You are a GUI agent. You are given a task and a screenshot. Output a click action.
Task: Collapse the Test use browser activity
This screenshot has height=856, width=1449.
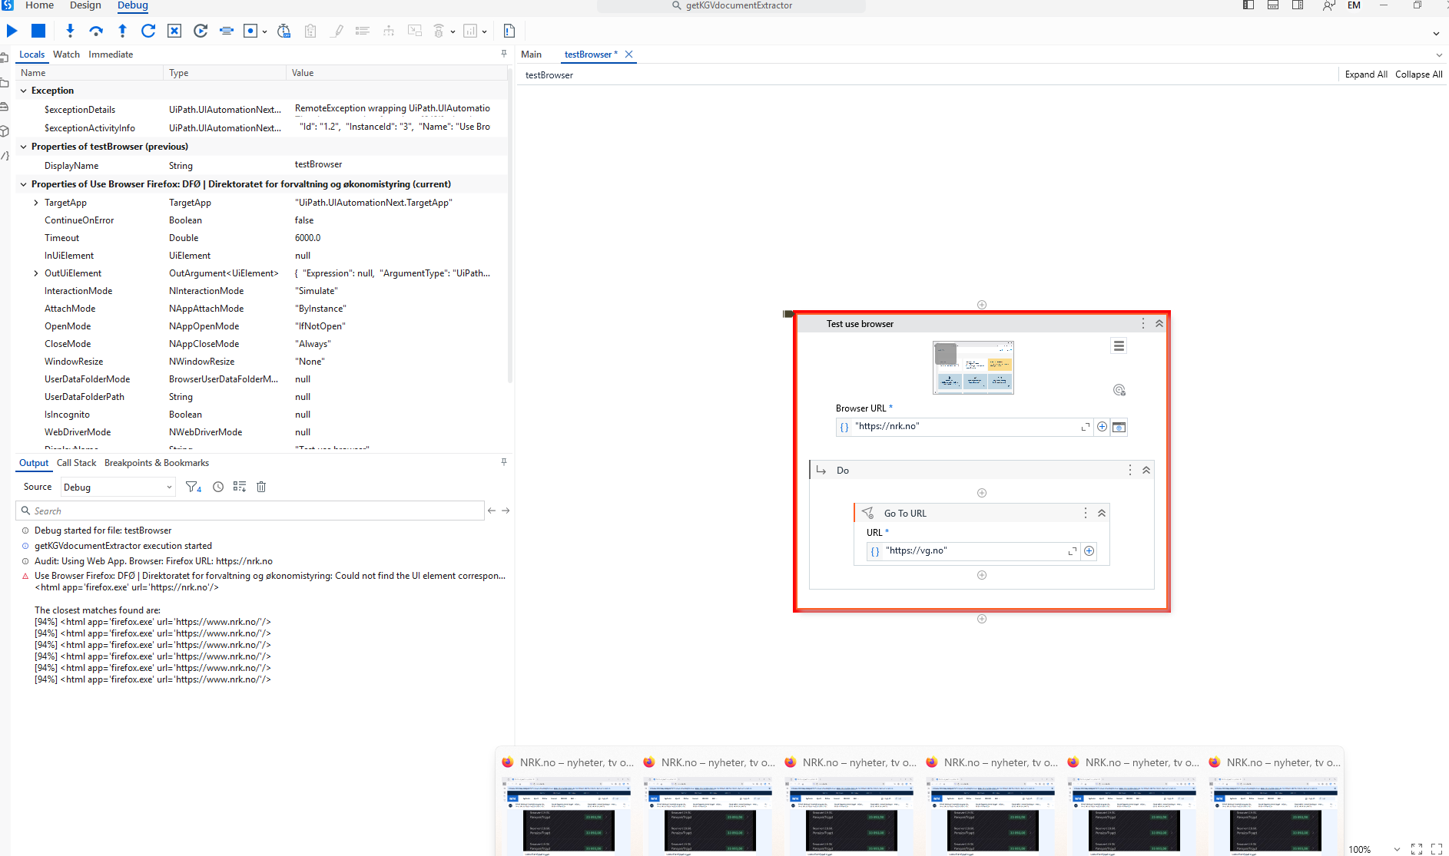point(1159,324)
